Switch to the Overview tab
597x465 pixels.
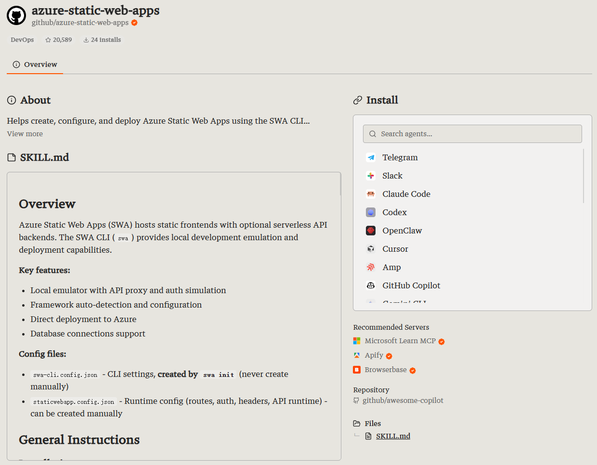pos(35,65)
